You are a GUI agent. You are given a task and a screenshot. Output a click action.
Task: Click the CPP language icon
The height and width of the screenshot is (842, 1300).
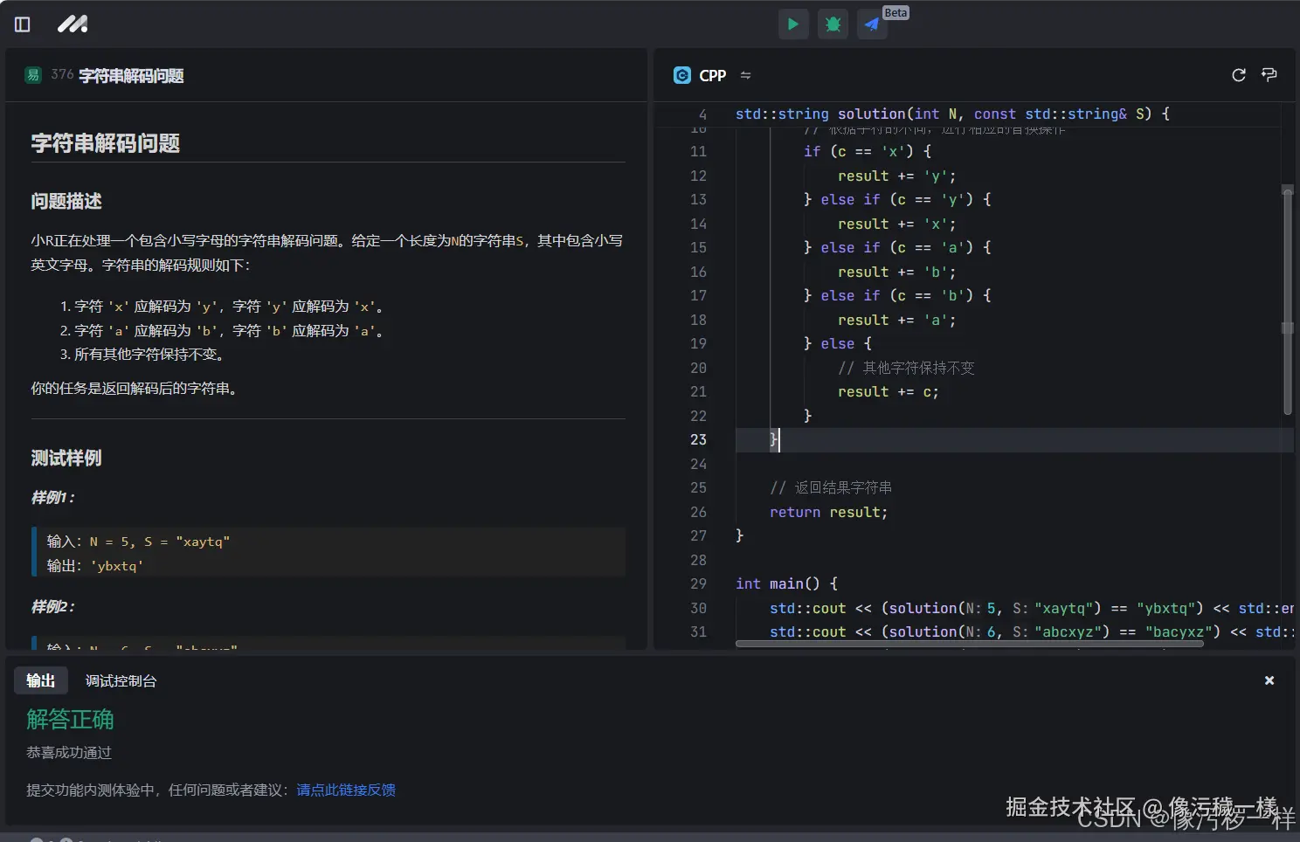point(682,75)
